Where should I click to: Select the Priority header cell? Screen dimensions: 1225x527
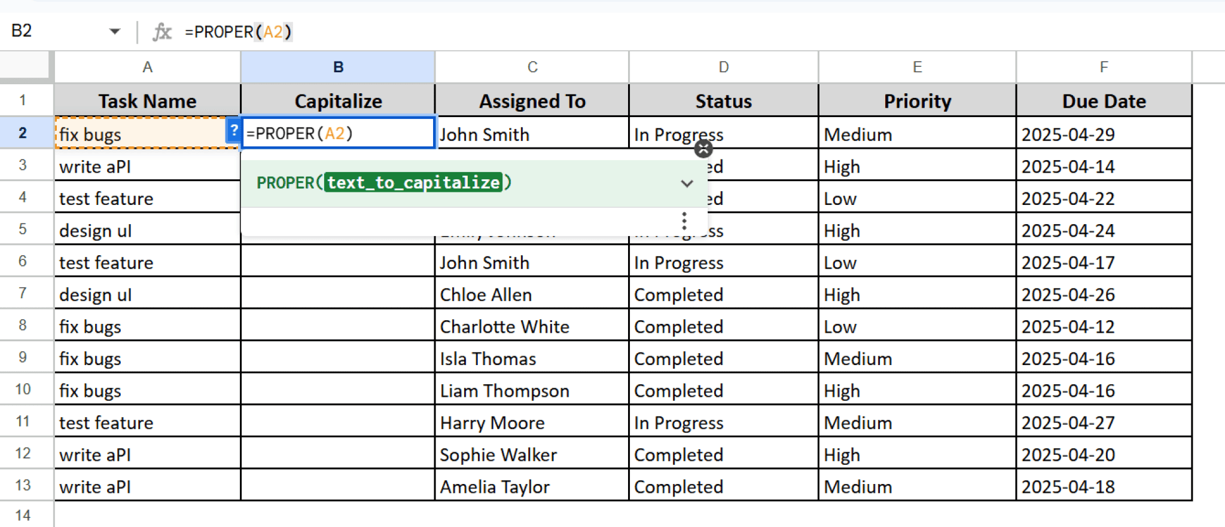pyautogui.click(x=917, y=101)
